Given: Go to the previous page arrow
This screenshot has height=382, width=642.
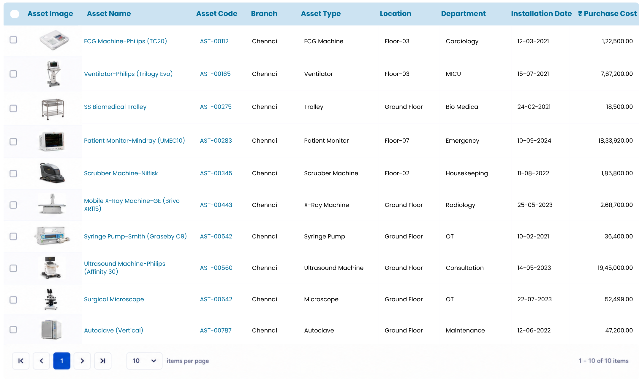Looking at the screenshot, I should [41, 361].
